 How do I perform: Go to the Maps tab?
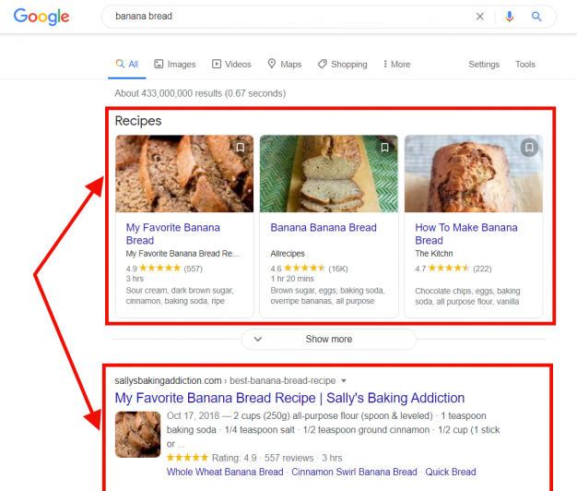tap(285, 64)
